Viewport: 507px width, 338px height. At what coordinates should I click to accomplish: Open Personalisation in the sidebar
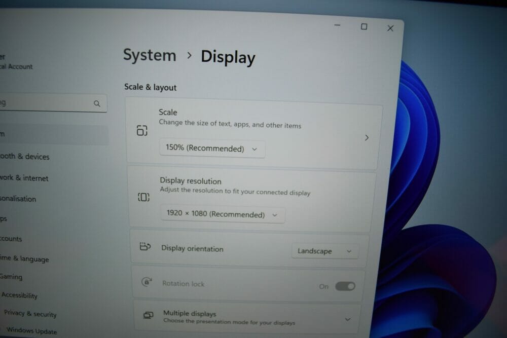[x=18, y=199]
